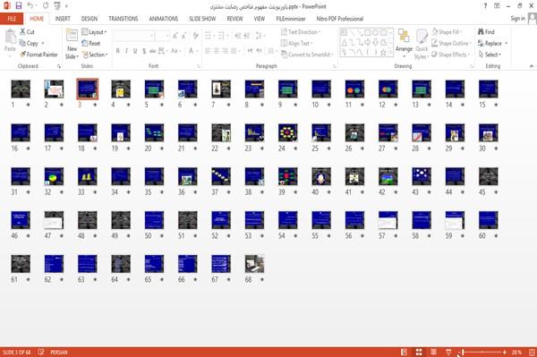The height and width of the screenshot is (357, 537).
Task: Expand Shape Effects dropdown
Action: point(450,55)
